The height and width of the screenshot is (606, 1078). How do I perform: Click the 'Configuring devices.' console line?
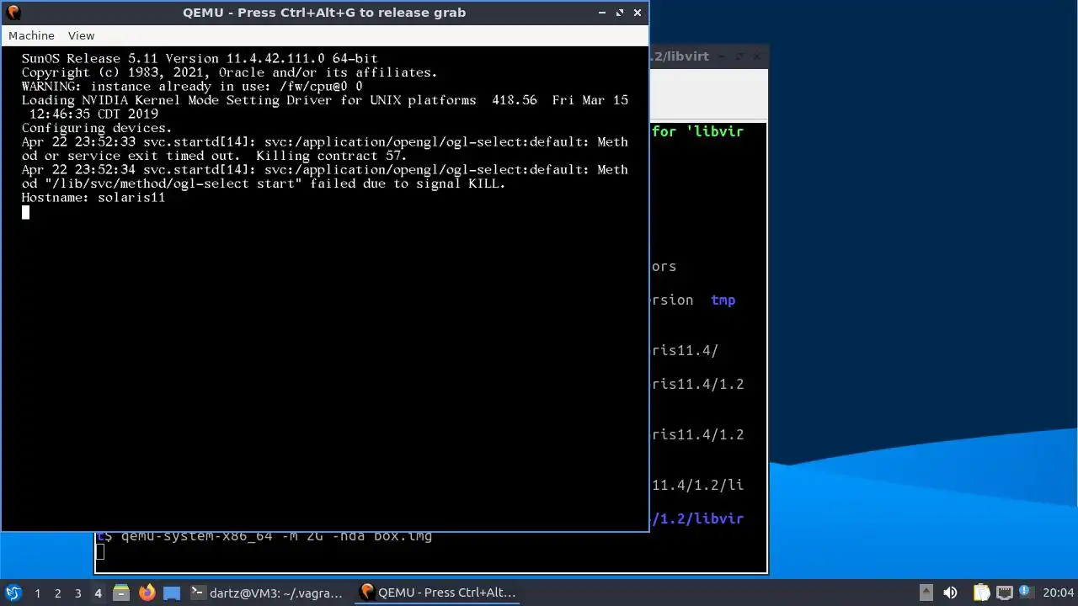[97, 128]
